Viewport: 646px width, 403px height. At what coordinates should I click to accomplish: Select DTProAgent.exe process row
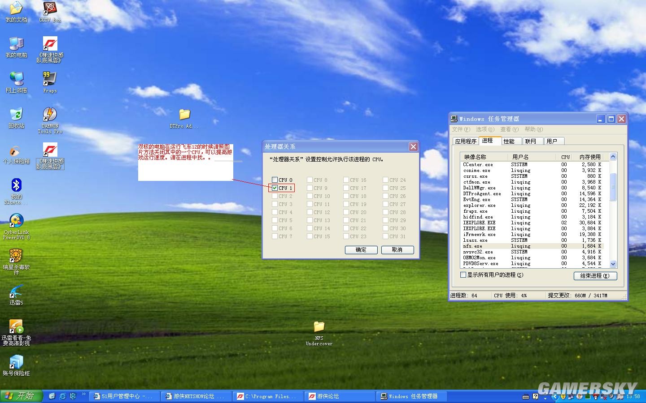[x=533, y=194]
